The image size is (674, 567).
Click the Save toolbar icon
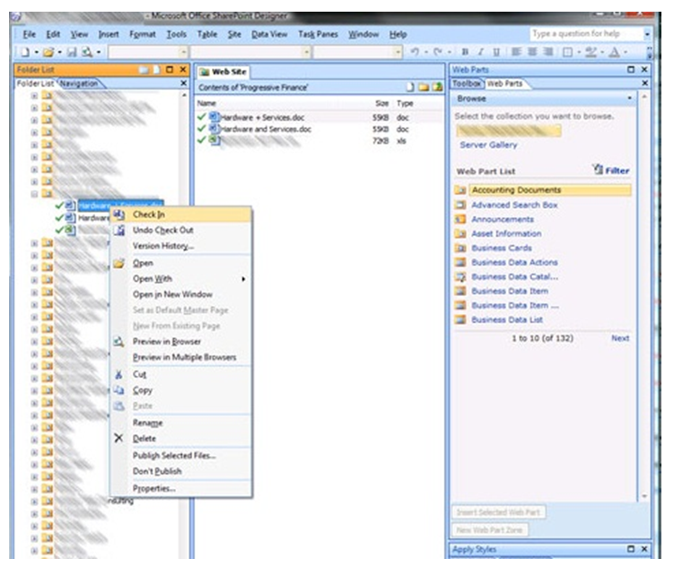pos(72,52)
